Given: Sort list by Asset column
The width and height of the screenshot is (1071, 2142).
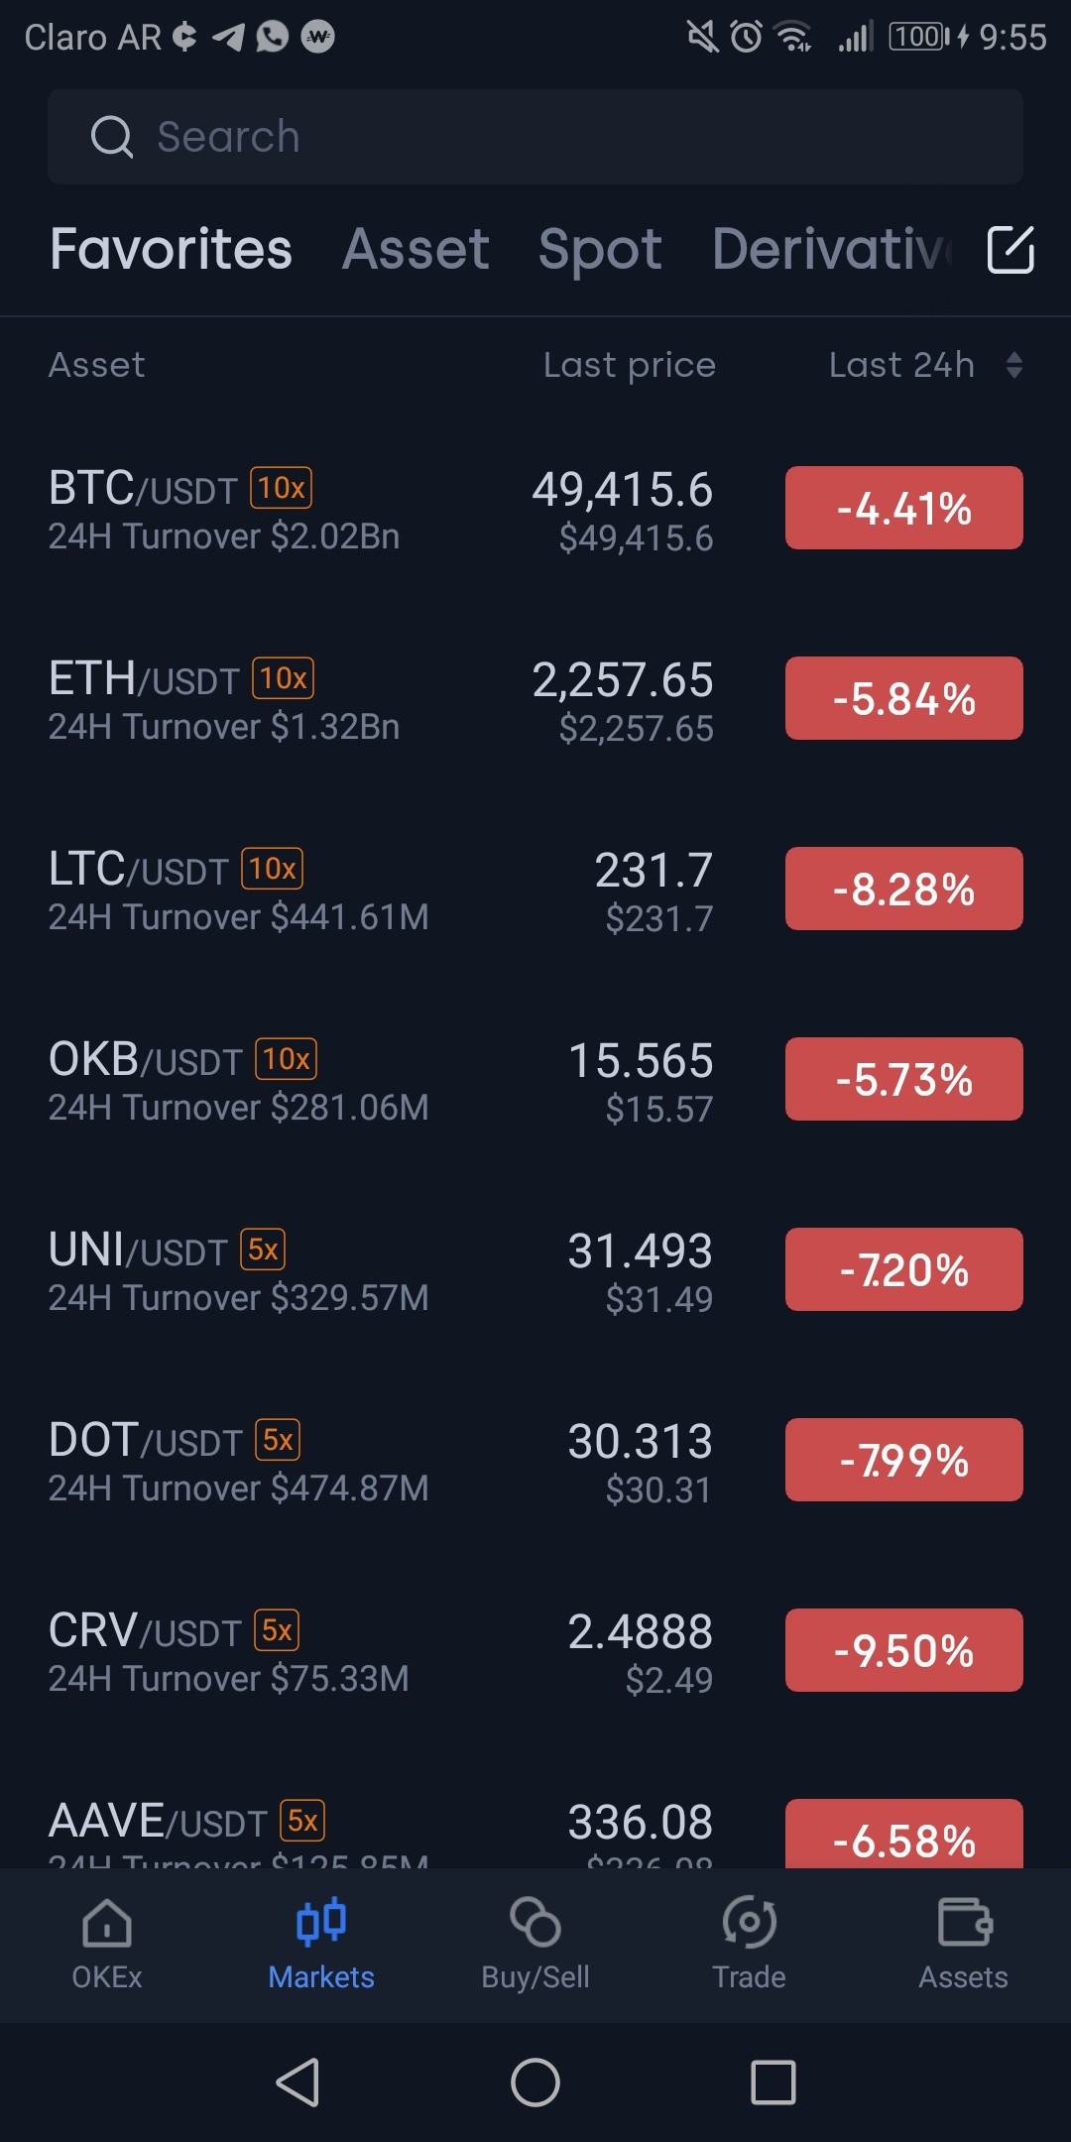Looking at the screenshot, I should pyautogui.click(x=97, y=365).
